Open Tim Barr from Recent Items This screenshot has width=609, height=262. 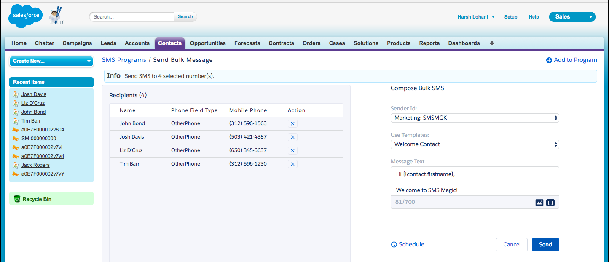coord(31,121)
